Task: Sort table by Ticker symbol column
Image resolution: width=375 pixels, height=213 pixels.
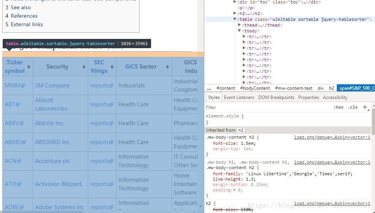Action: click(x=29, y=67)
